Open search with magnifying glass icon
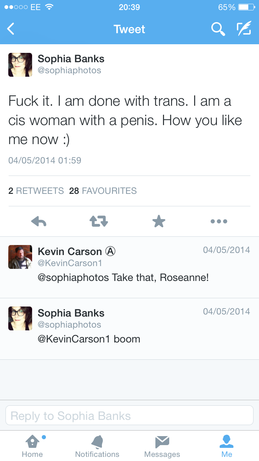This screenshot has height=461, width=259. (x=218, y=29)
